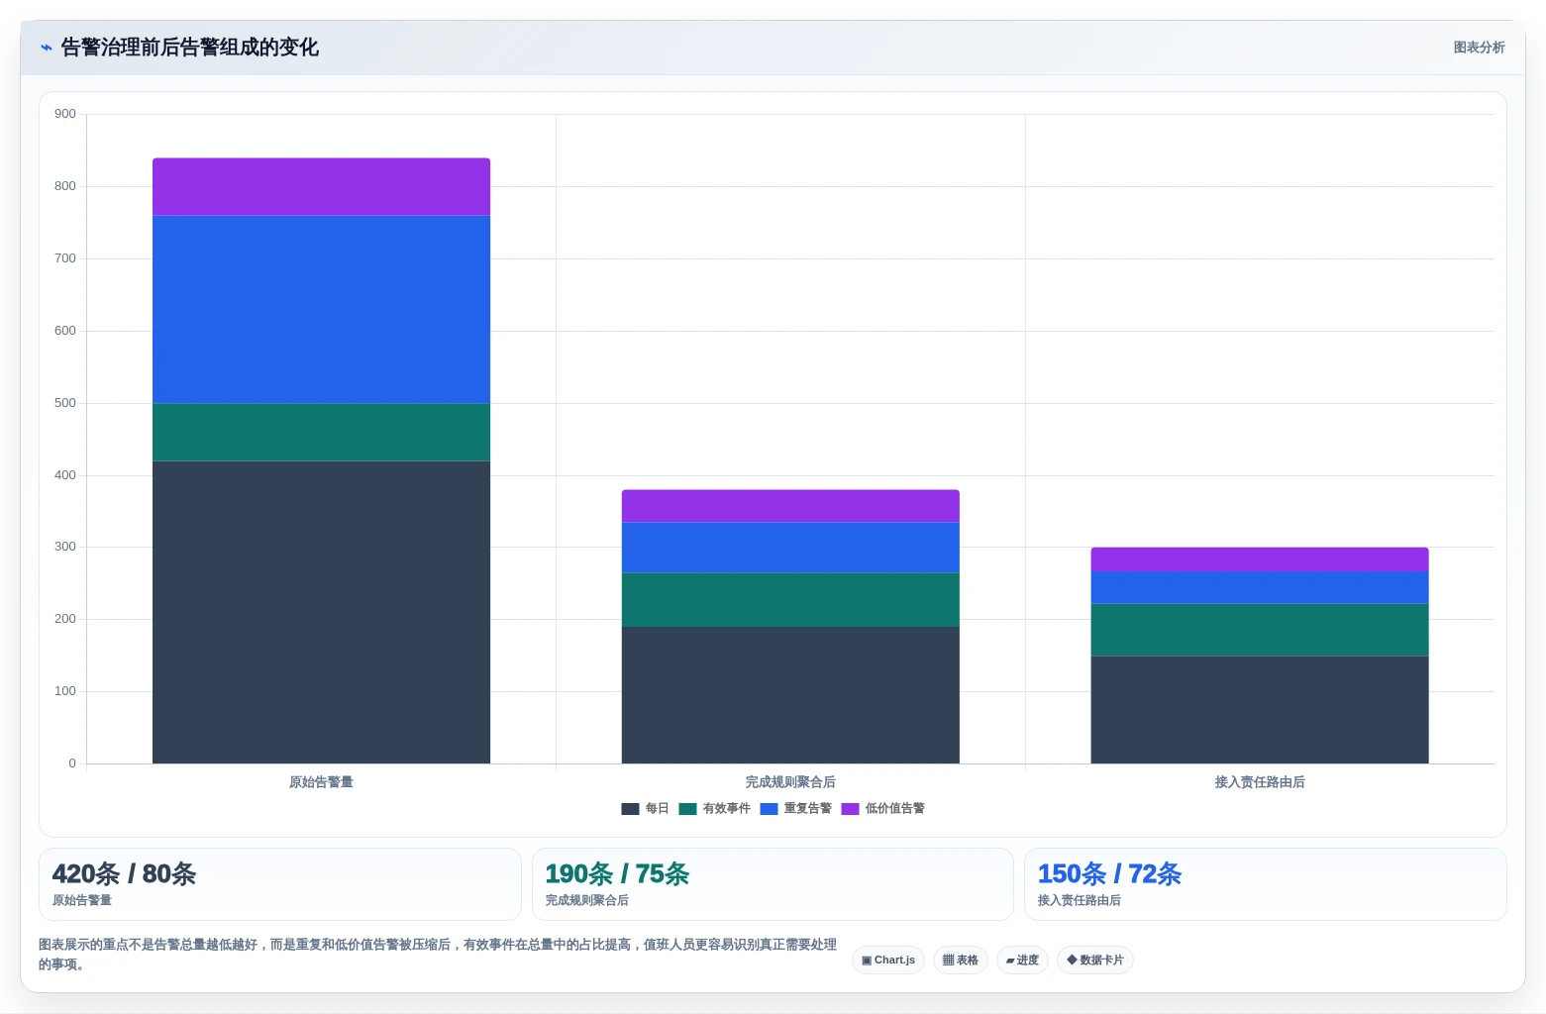
Task: Click the blue segment of 完成规则聚合后 bar
Action: (790, 548)
